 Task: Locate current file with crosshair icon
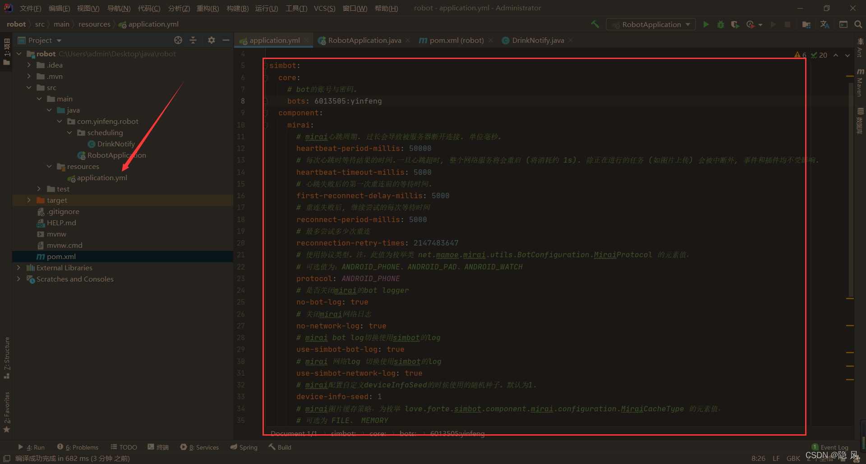tap(178, 40)
